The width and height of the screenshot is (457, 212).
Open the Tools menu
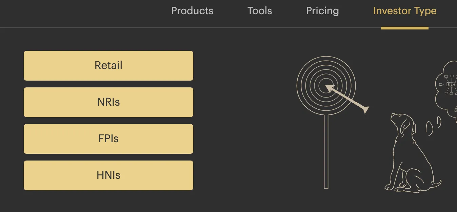coord(260,11)
